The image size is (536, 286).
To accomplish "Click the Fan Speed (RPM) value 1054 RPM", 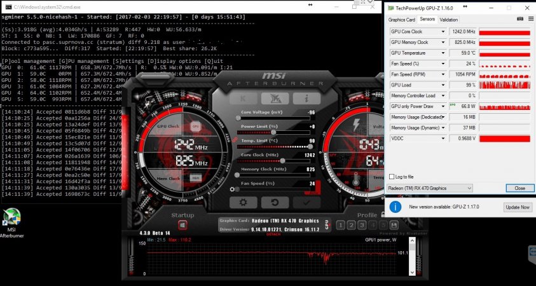I will [463, 74].
